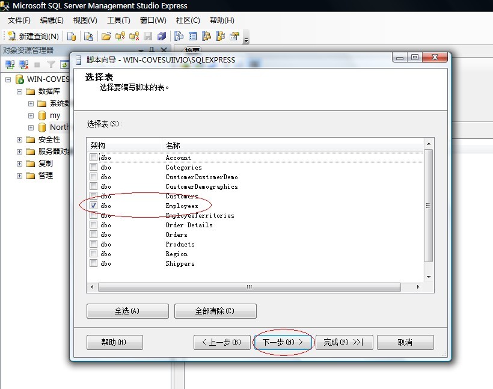Check the Categories table checkbox
Viewport: 493px width, 389px height.
click(93, 167)
